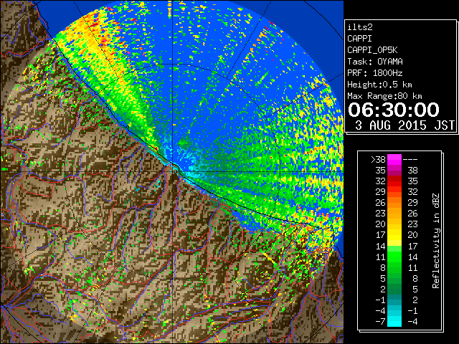This screenshot has width=459, height=344.
Task: Click the 'Max Range:80 km' text
Action: [384, 96]
